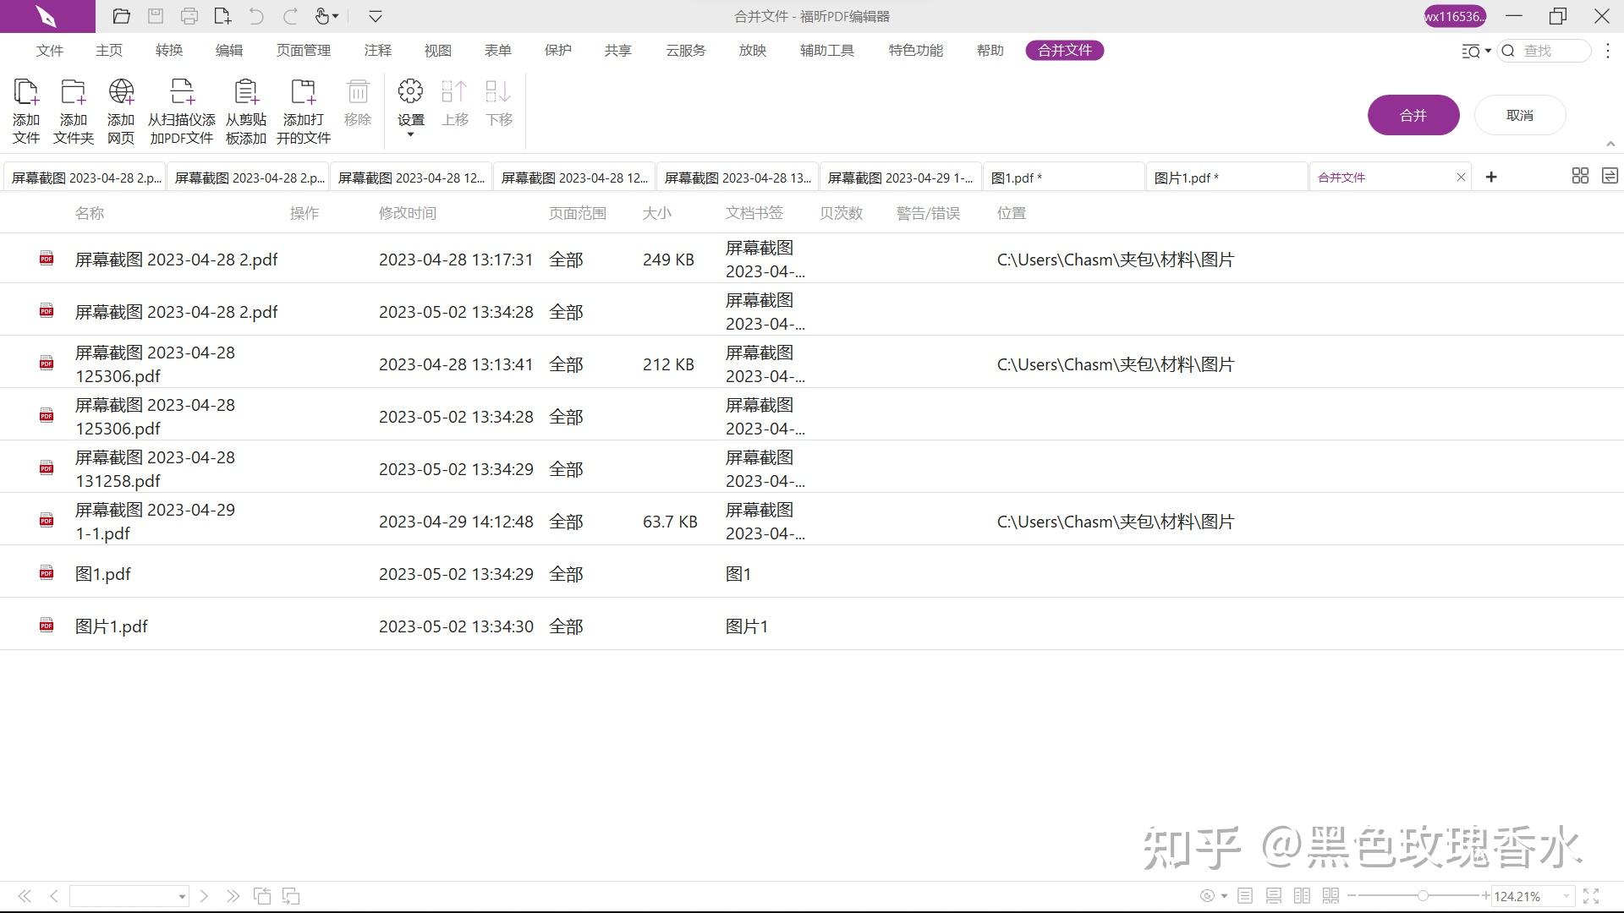
Task: Click the Add Folder icon
Action: pos(73,92)
